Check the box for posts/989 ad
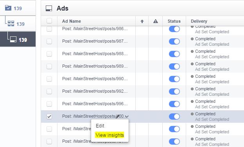Viewport: 244px width, 147px height. pyautogui.click(x=49, y=66)
